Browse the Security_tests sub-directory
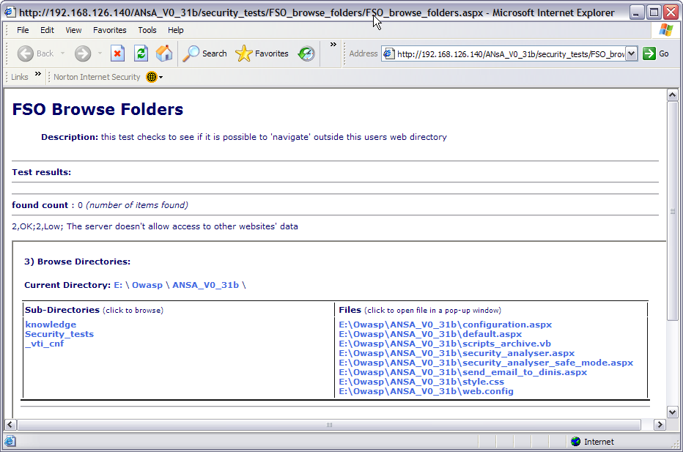The width and height of the screenshot is (683, 452). coord(59,334)
